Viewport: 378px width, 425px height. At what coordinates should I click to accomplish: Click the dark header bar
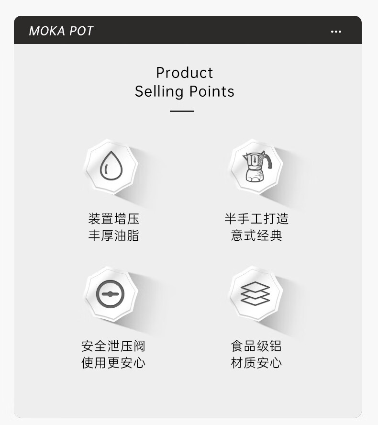point(188,30)
